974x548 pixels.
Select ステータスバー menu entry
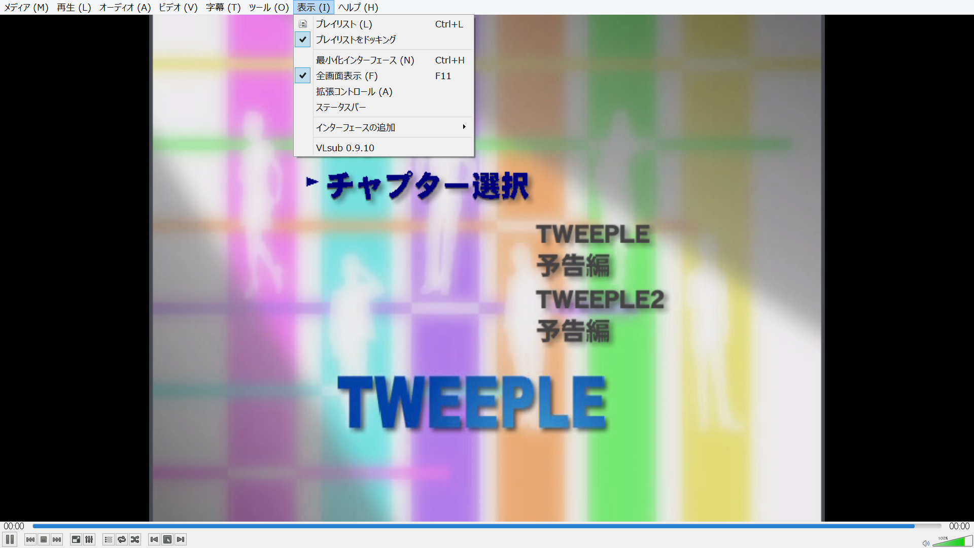point(384,108)
